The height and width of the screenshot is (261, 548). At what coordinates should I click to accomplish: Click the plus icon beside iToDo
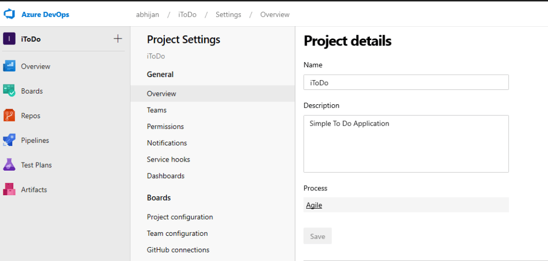click(x=118, y=39)
